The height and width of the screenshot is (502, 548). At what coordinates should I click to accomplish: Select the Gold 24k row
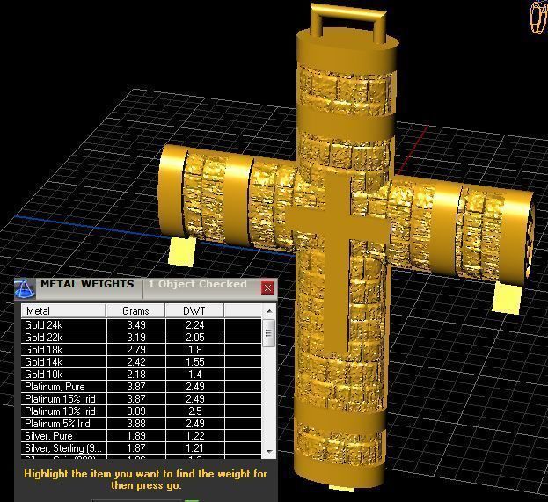[142, 325]
